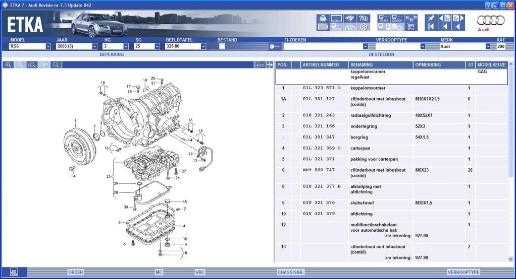The height and width of the screenshot is (279, 516).
Task: Click the MC button in bottom bar
Action: [159, 272]
